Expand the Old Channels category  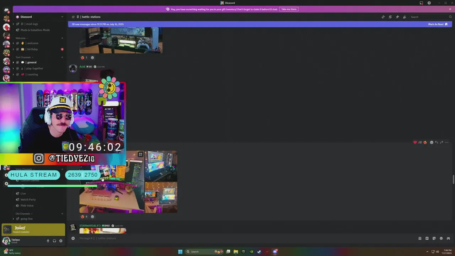[x=23, y=214]
